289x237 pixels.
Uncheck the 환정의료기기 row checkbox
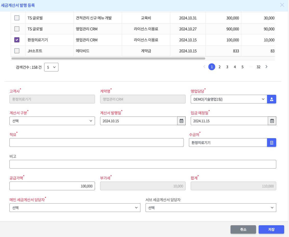[x=17, y=40]
